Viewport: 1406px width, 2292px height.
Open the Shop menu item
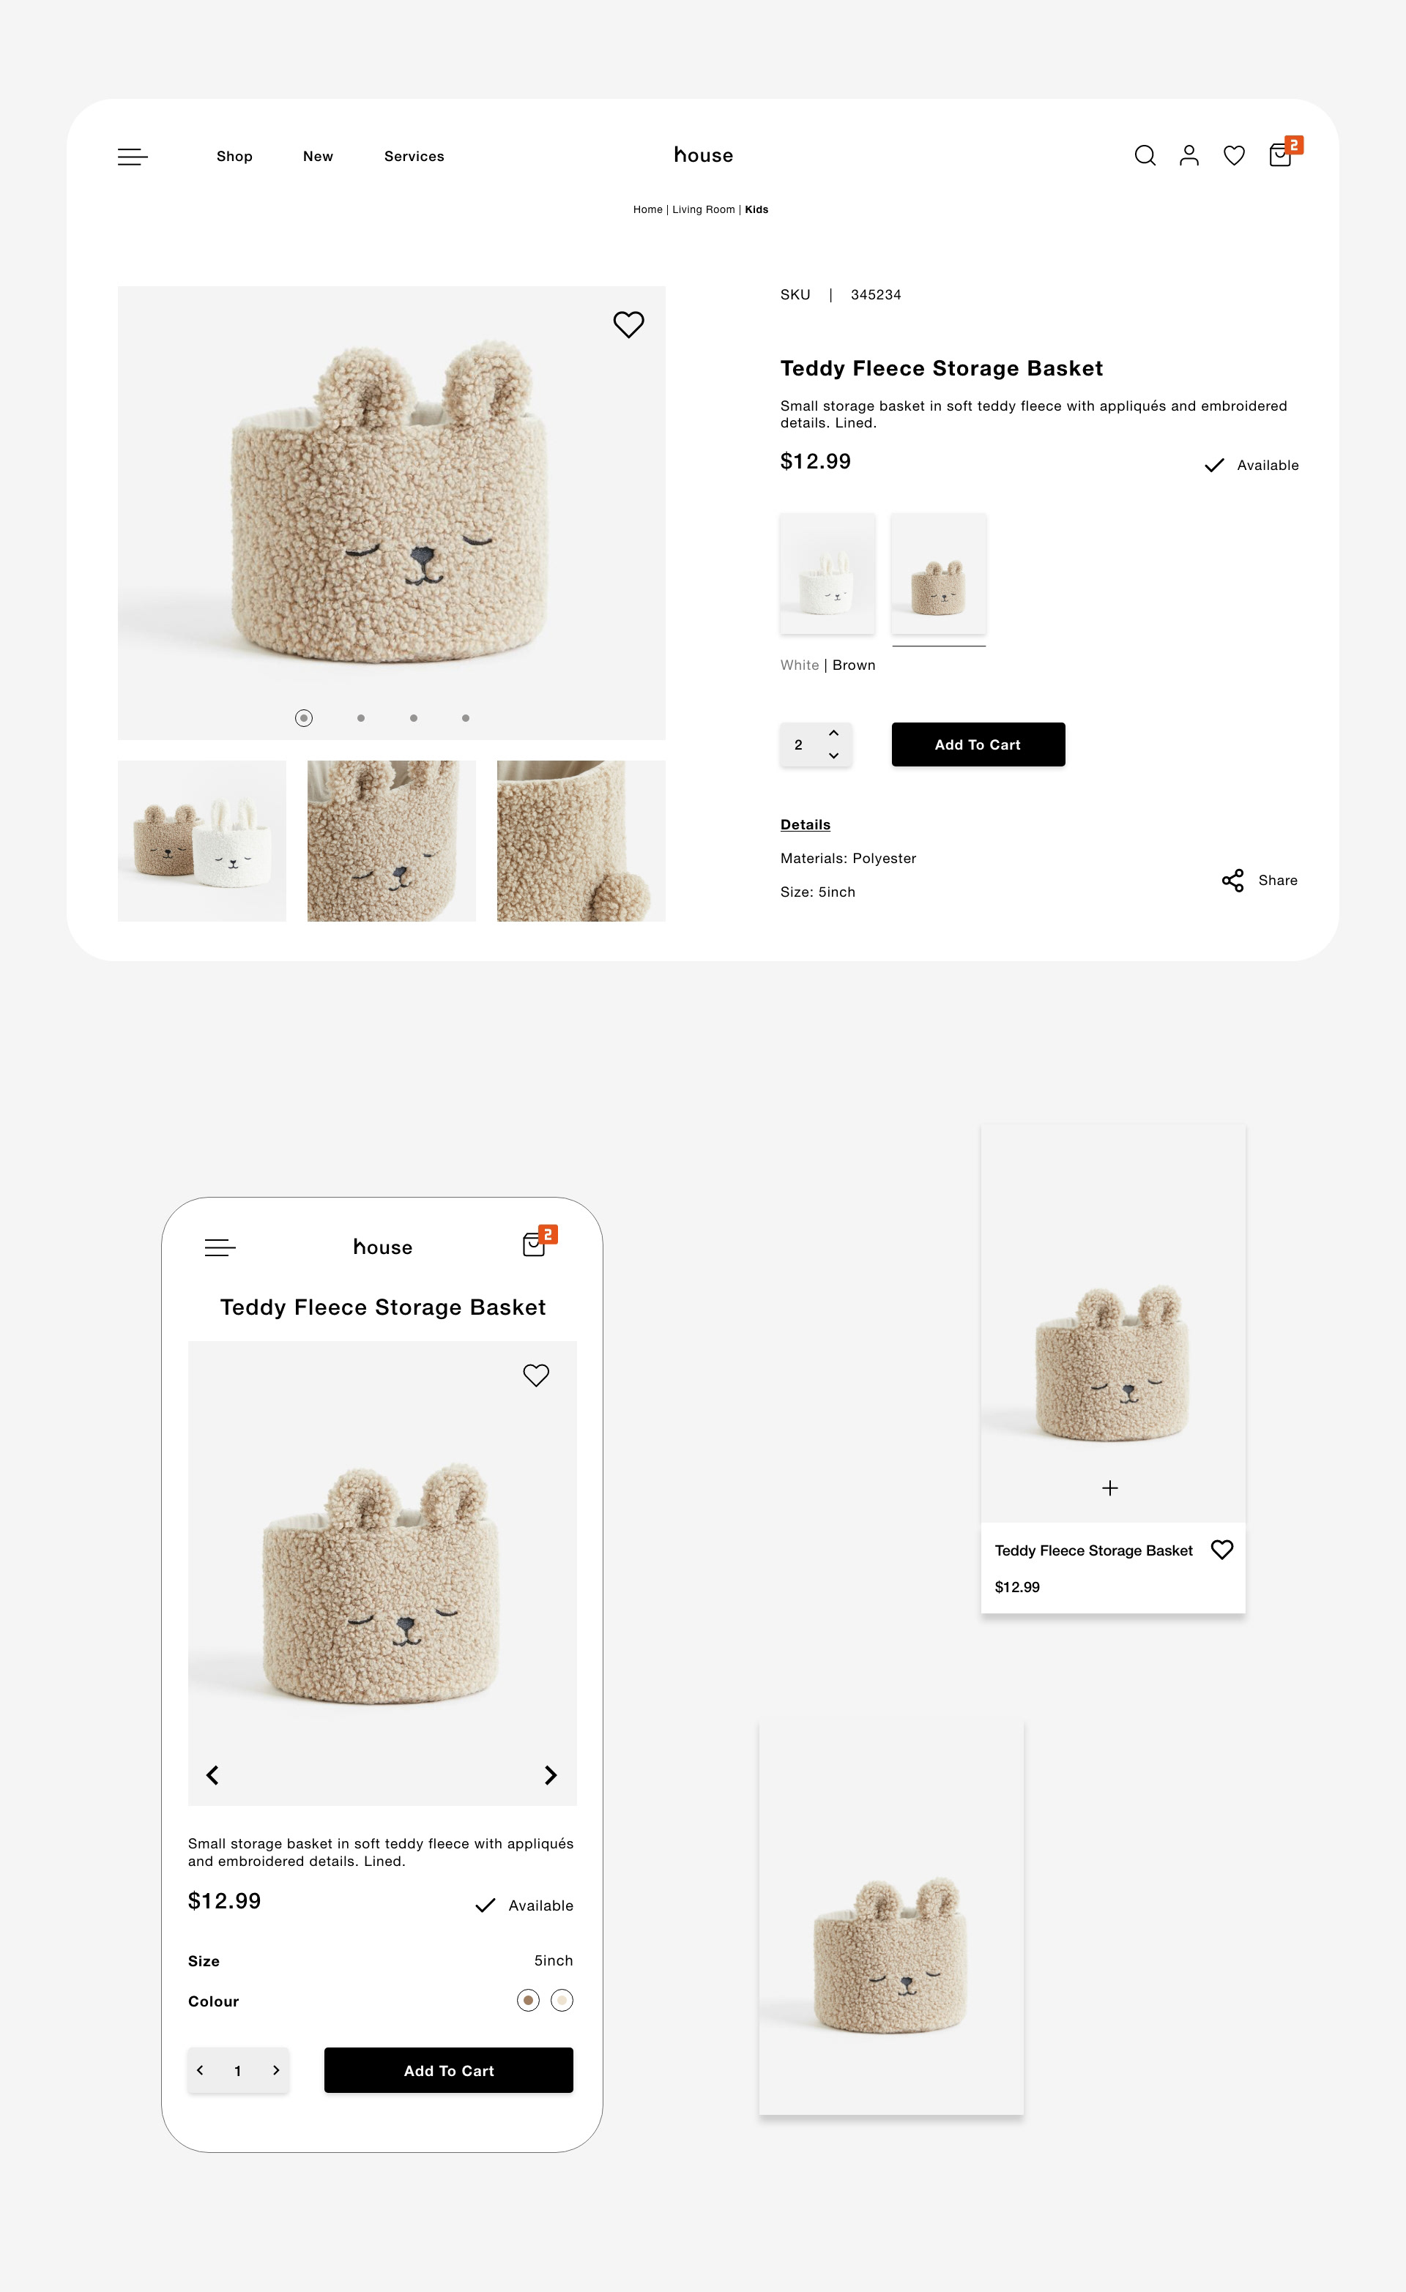(x=234, y=156)
